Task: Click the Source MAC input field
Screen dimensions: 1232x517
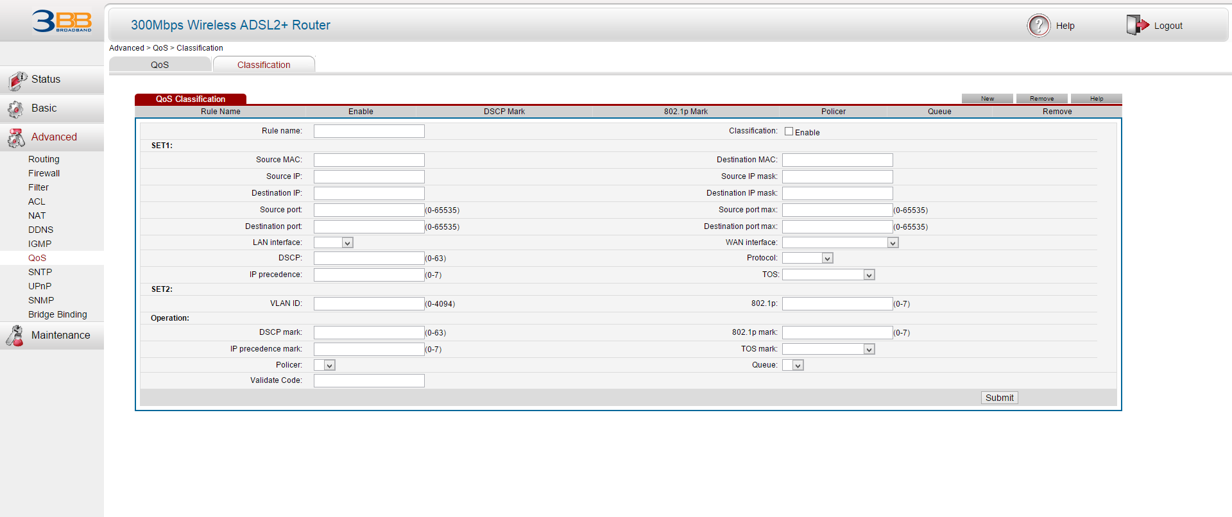Action: coord(369,160)
